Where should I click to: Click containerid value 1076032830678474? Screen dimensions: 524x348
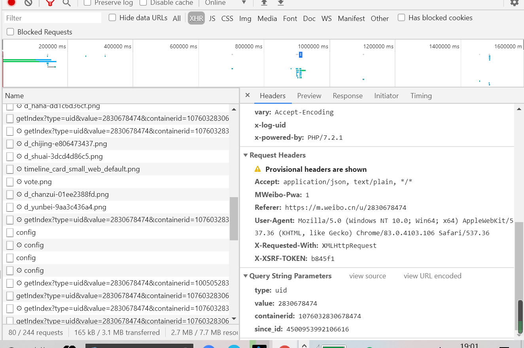330,316
